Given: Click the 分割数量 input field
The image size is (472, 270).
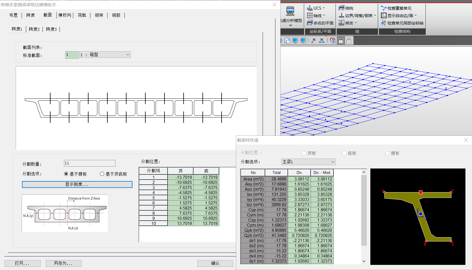Looking at the screenshot, I should coord(89,163).
